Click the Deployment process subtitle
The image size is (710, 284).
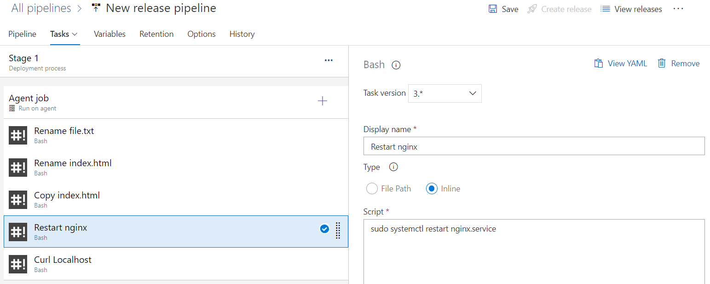(x=37, y=68)
